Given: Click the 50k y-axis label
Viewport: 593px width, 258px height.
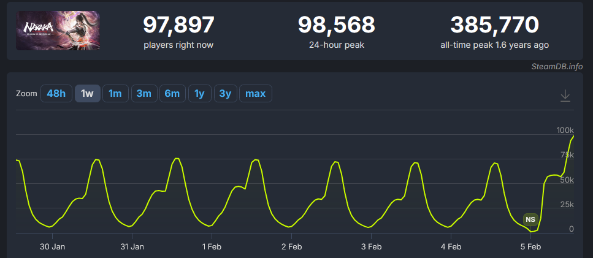Looking at the screenshot, I should click(567, 180).
